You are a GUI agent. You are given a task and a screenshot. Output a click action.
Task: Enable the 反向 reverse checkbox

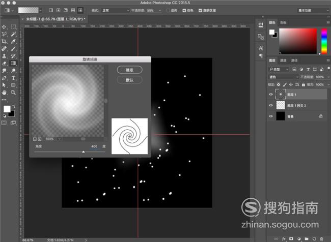point(168,10)
